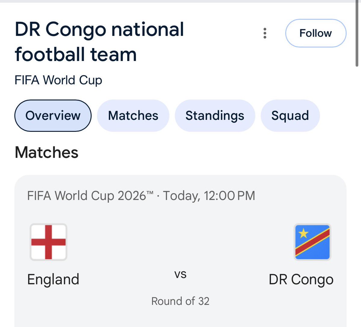This screenshot has height=327, width=361.
Task: Click the DR Congo team name in match card
Action: tap(301, 280)
